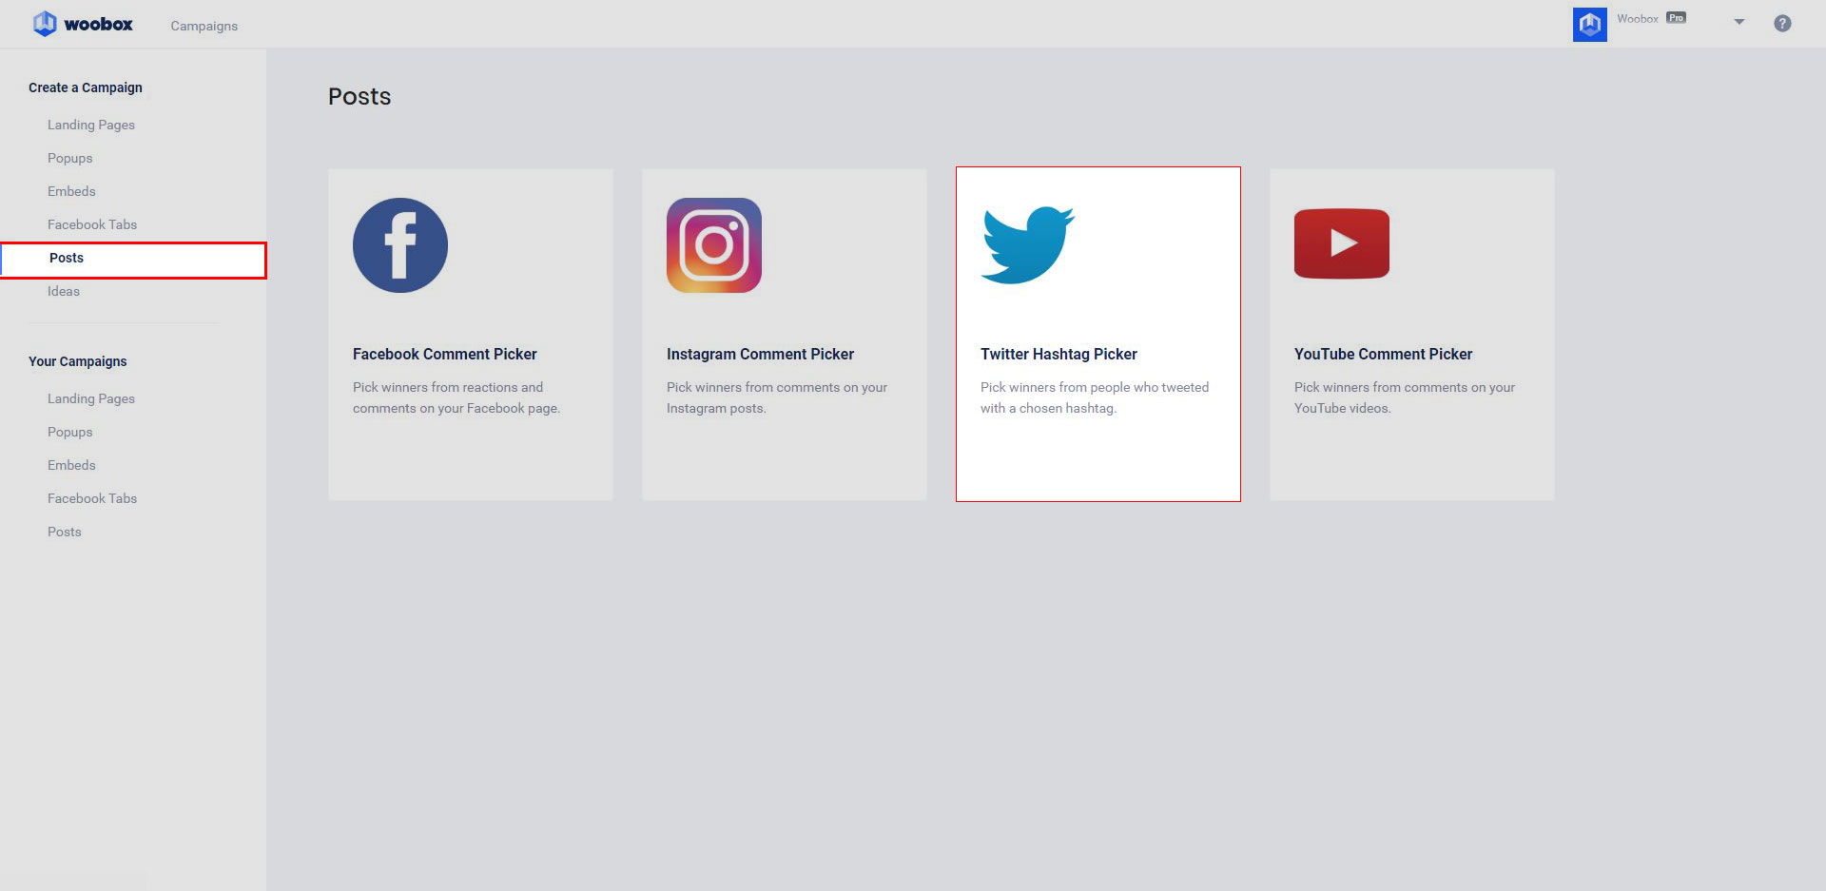Click the Instagram logo icon
Screen dimensions: 1826x891
(x=714, y=245)
